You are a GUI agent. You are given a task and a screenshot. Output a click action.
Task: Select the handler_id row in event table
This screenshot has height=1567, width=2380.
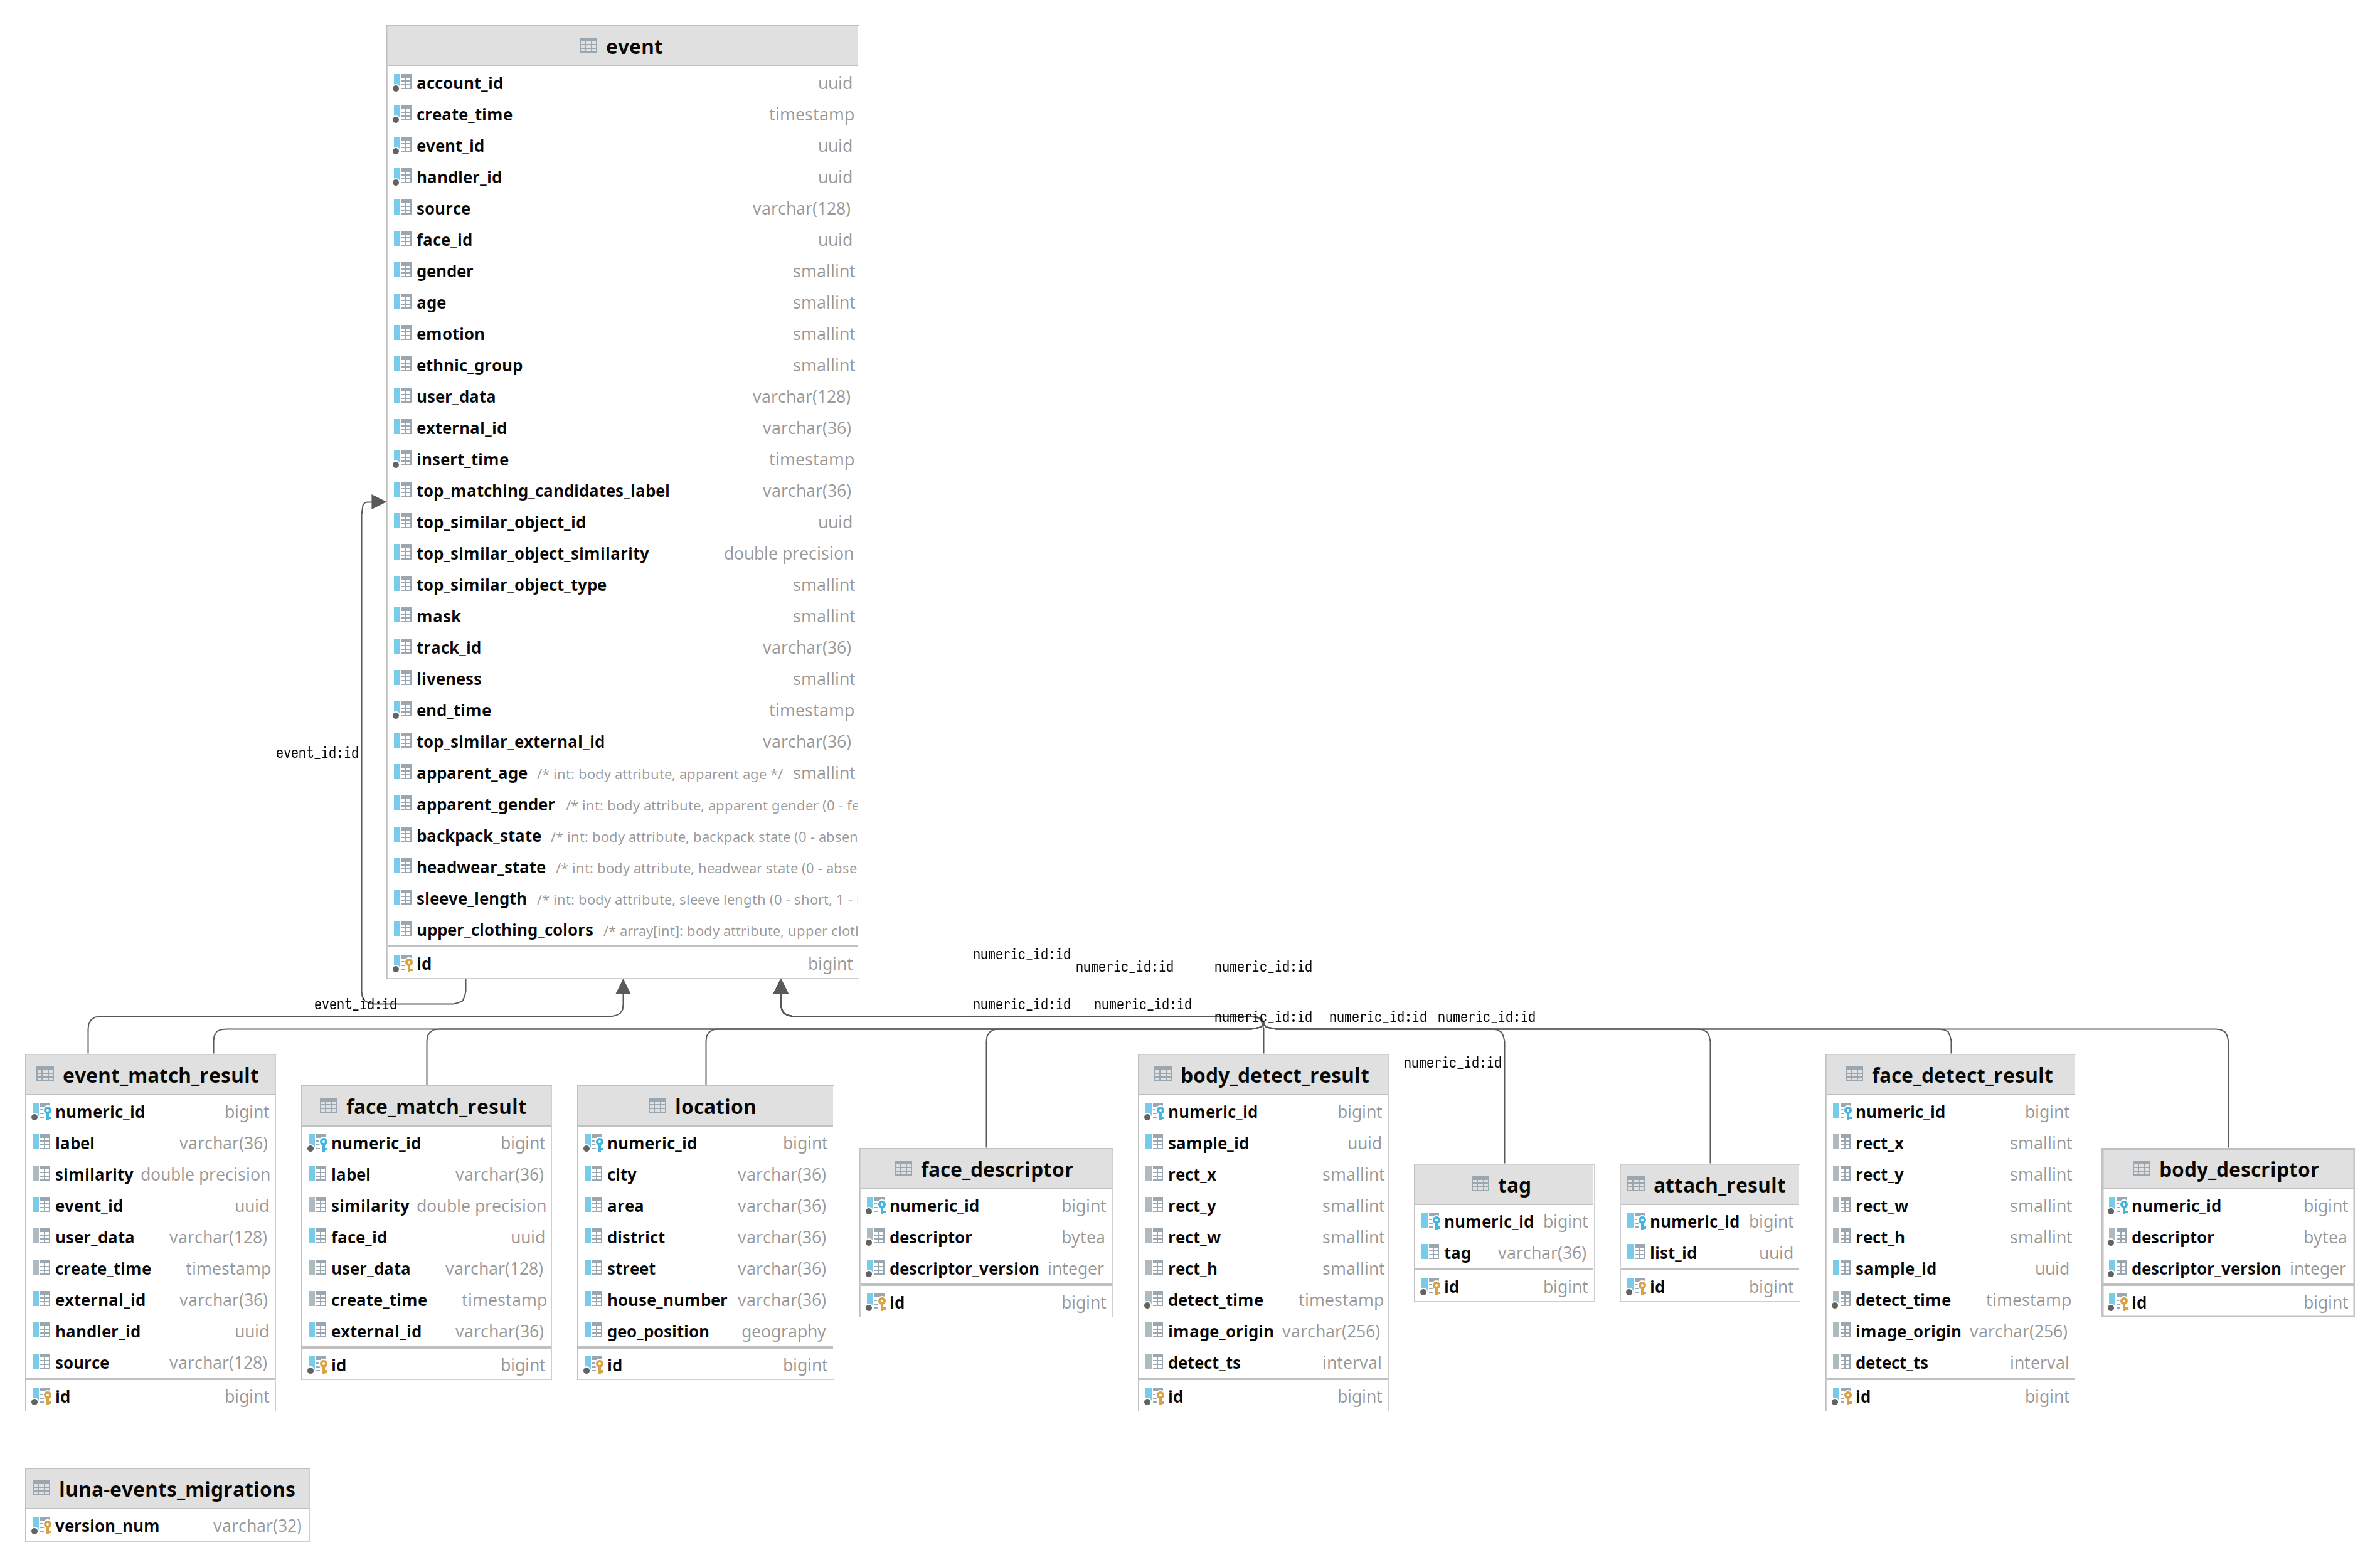(623, 177)
